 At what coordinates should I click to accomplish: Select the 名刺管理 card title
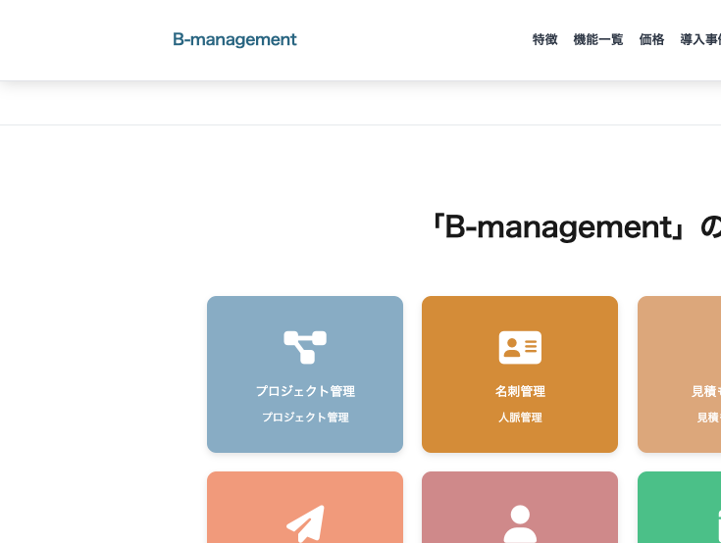520,391
